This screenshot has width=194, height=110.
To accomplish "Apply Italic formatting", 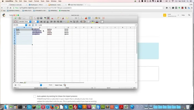I will (44, 22).
